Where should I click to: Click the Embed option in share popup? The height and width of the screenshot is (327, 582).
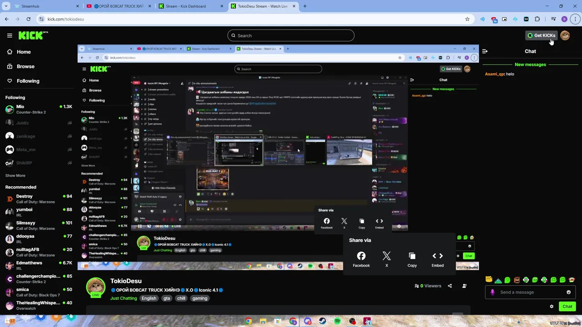437,260
